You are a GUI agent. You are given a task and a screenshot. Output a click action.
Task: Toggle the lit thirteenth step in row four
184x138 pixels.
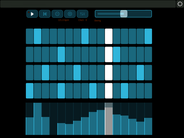pyautogui.click(x=124, y=91)
